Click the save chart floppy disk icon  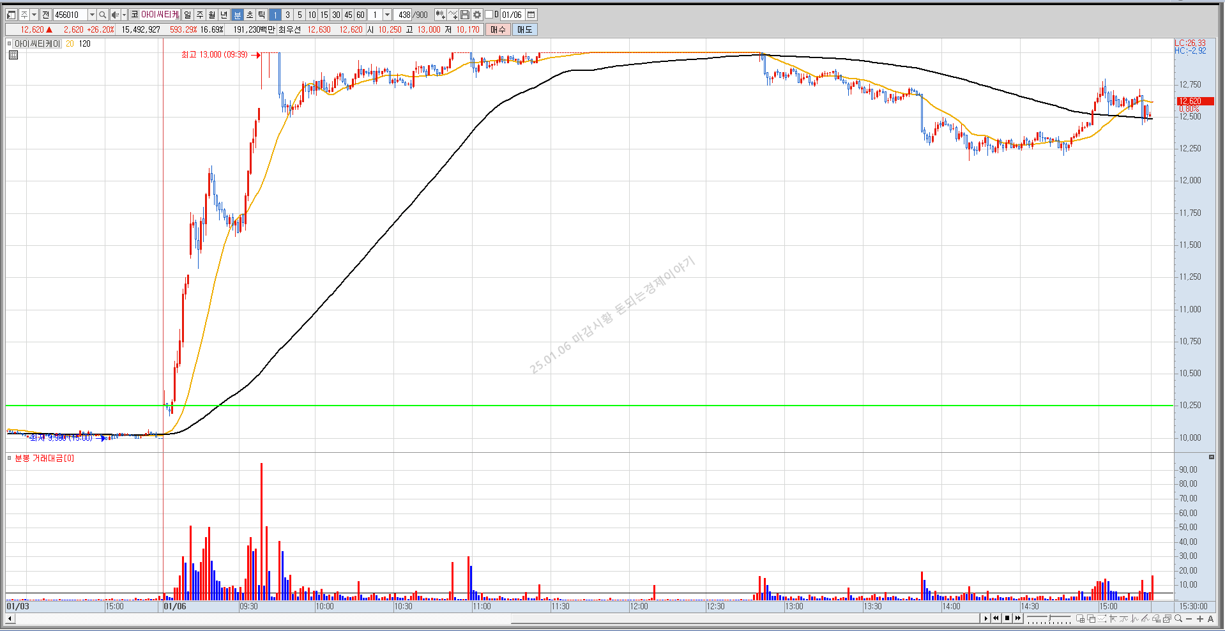pyautogui.click(x=465, y=15)
